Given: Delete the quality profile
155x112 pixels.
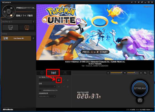Looking at the screenshot, I should (68, 87).
